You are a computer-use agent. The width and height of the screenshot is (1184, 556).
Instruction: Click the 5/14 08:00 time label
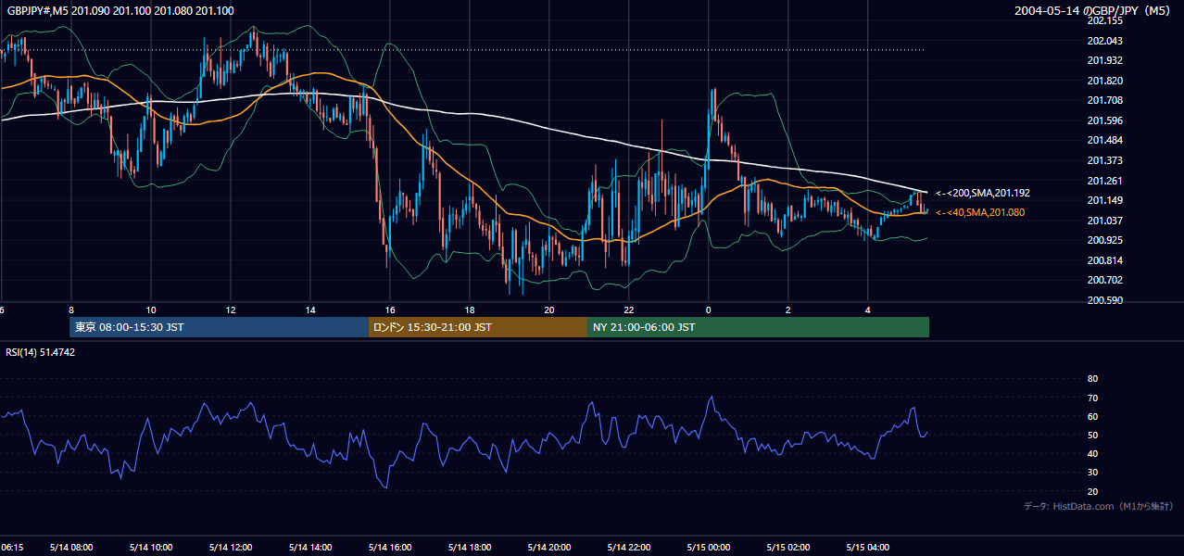point(71,548)
